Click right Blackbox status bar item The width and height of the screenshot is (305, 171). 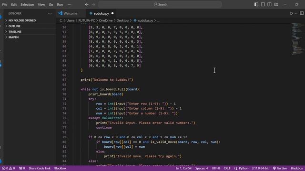[x=296, y=168]
